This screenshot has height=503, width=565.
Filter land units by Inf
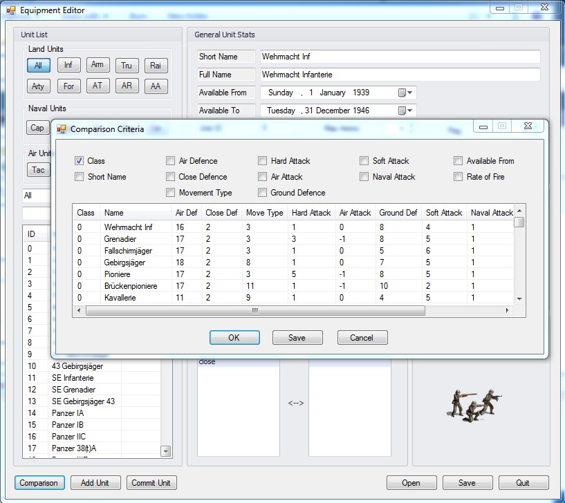pyautogui.click(x=68, y=65)
